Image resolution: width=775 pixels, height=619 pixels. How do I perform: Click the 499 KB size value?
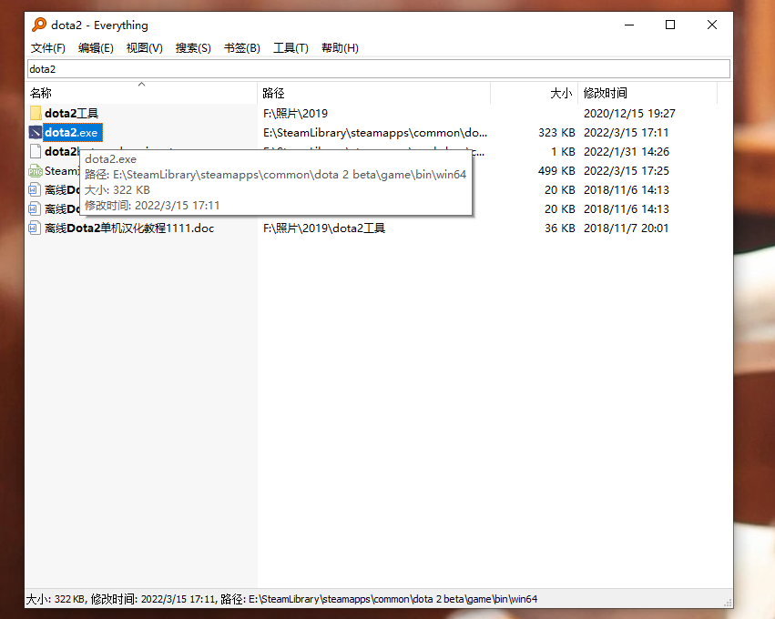click(556, 171)
